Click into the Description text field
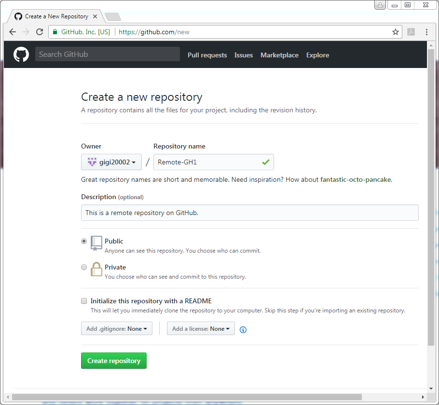Image resolution: width=439 pixels, height=405 pixels. point(250,213)
